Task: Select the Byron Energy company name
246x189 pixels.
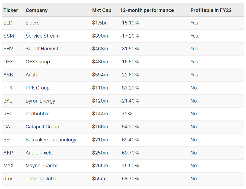Action: pos(40,101)
